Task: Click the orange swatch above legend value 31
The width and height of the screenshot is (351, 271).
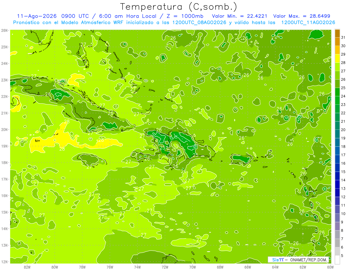Action: [337, 33]
